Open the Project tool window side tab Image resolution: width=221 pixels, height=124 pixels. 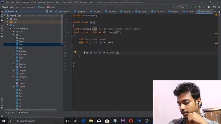[x=2, y=16]
